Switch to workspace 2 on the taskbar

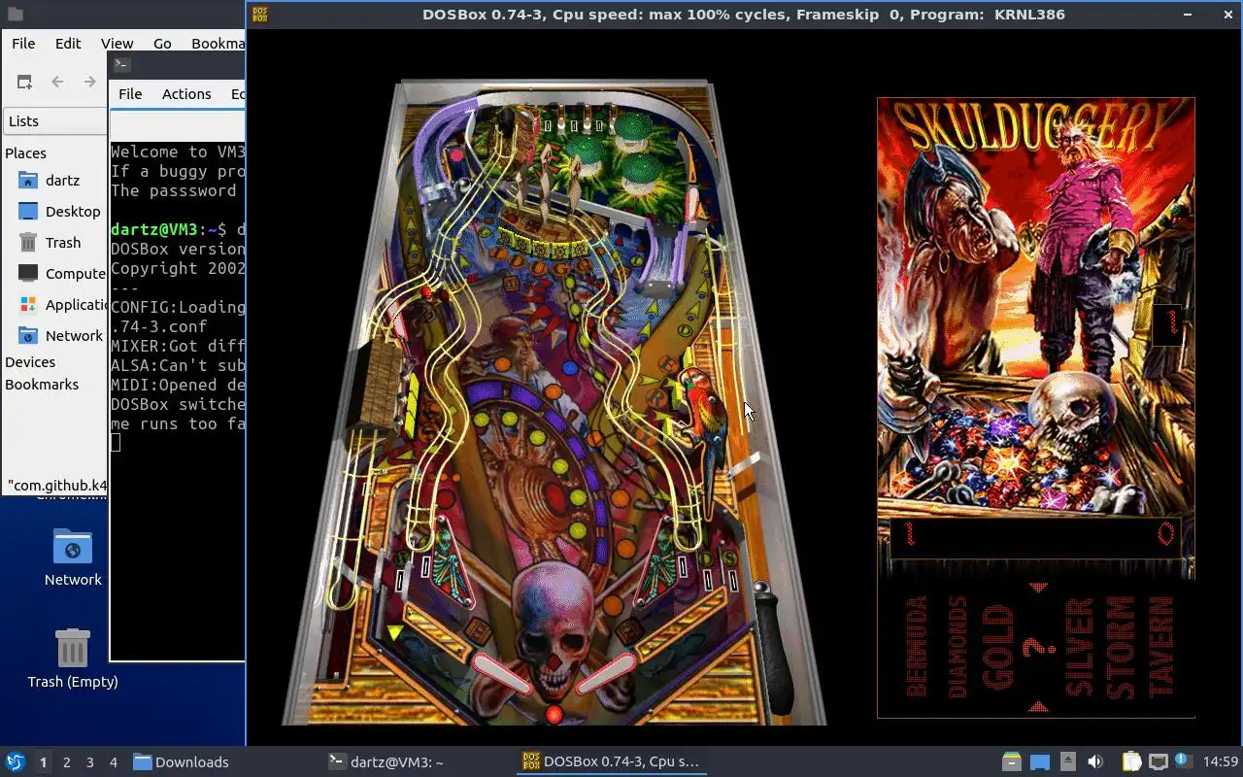pos(67,762)
